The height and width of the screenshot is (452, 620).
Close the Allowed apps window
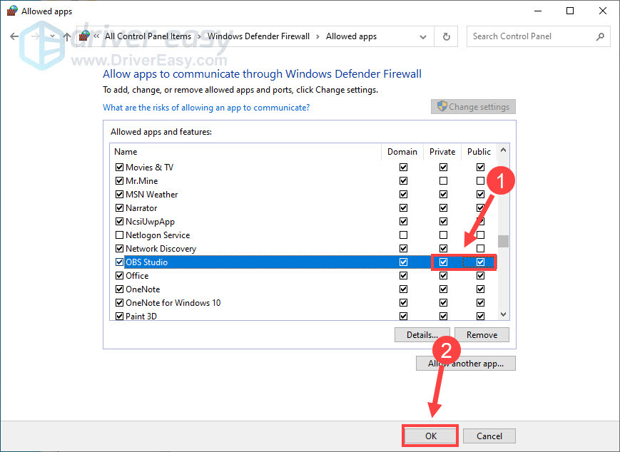point(603,11)
